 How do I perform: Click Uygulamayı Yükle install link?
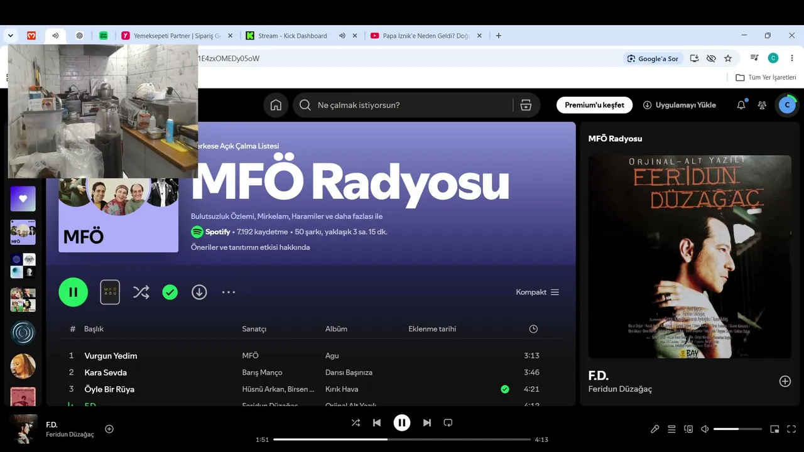[x=680, y=105]
